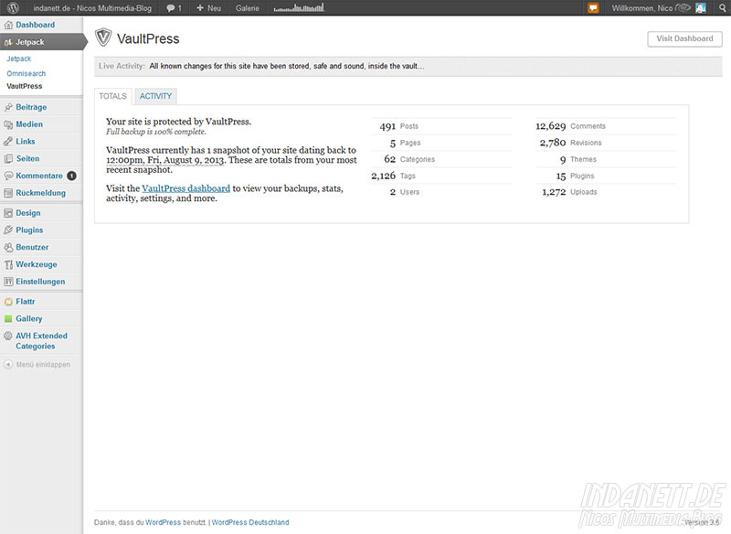This screenshot has height=534, width=731.
Task: Open the Beiträge posts menu
Action: click(31, 107)
